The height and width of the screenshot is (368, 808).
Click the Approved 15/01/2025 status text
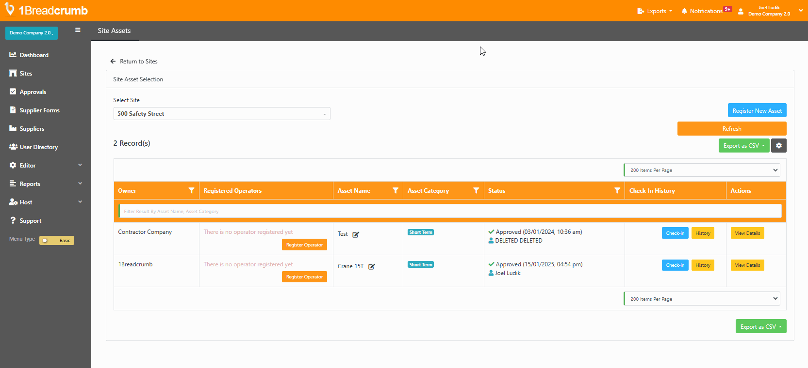coord(539,264)
